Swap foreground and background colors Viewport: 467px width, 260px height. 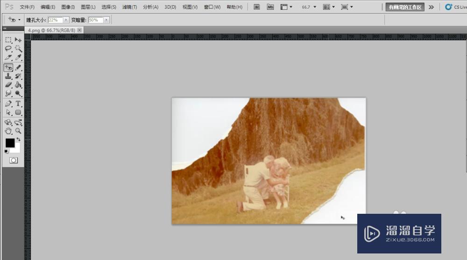19,140
